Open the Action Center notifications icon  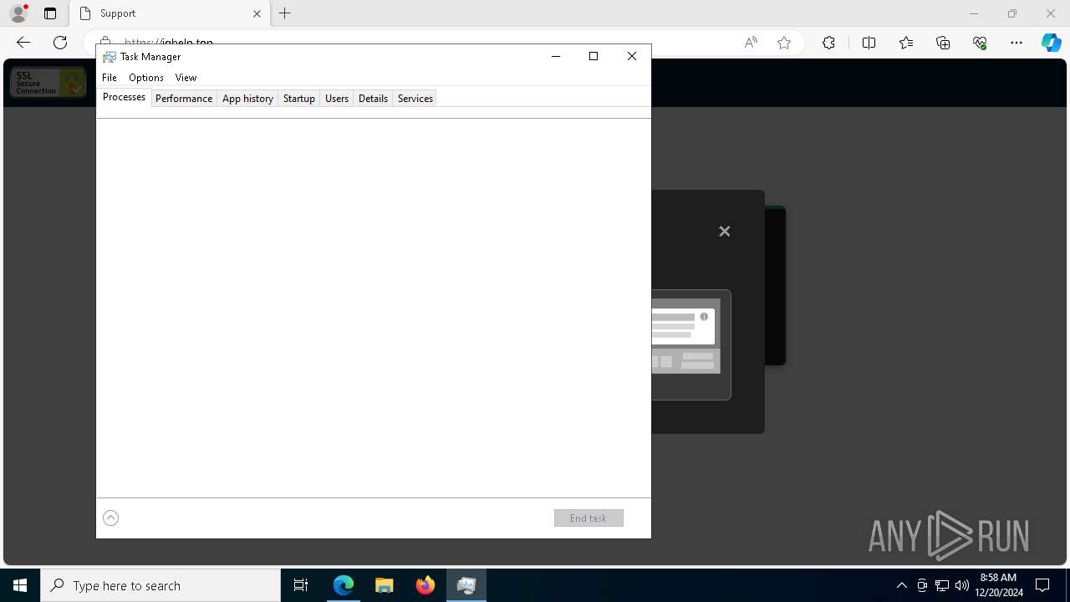point(1043,585)
